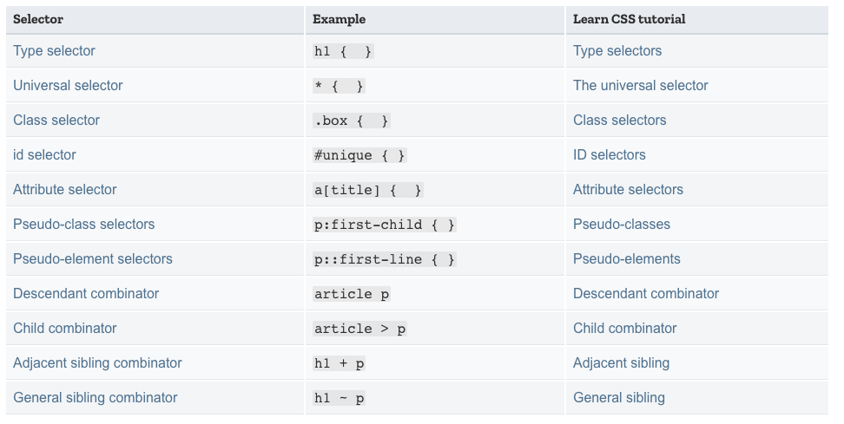Open the "Type selector" link in Selector column
The height and width of the screenshot is (424, 844).
54,51
